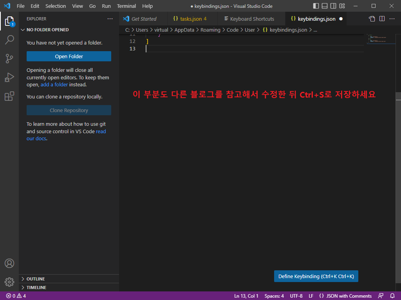The width and height of the screenshot is (401, 300).
Task: Open Customize Layout icon
Action: [x=342, y=6]
